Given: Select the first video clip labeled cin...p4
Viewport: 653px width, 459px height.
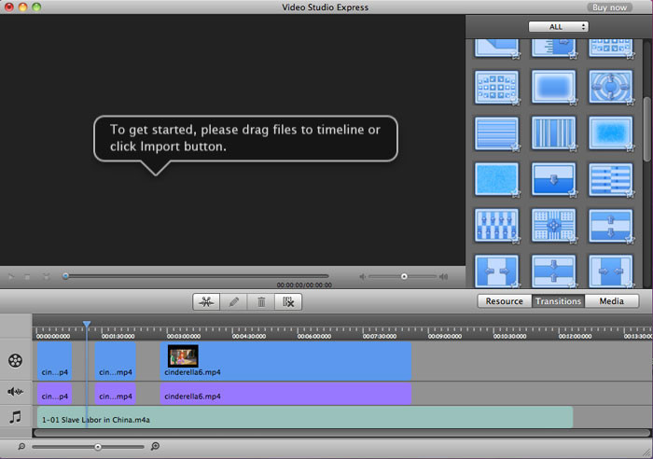Looking at the screenshot, I should click(54, 361).
